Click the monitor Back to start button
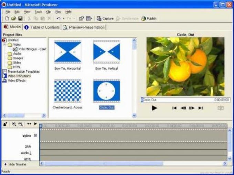 174,108
